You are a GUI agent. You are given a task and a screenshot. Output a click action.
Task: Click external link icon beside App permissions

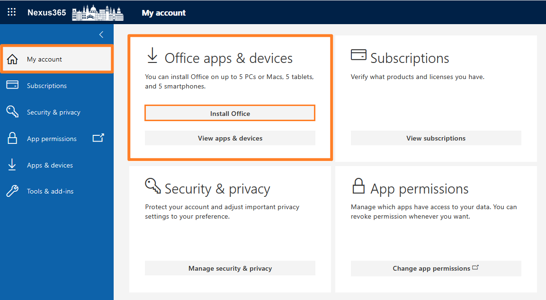coord(98,138)
